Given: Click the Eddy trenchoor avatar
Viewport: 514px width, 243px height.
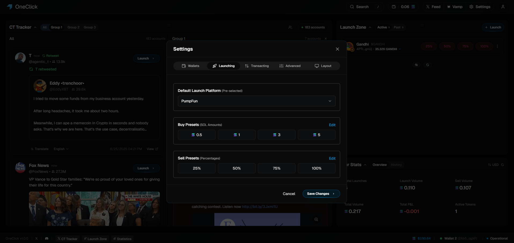Looking at the screenshot, I should [x=40, y=86].
